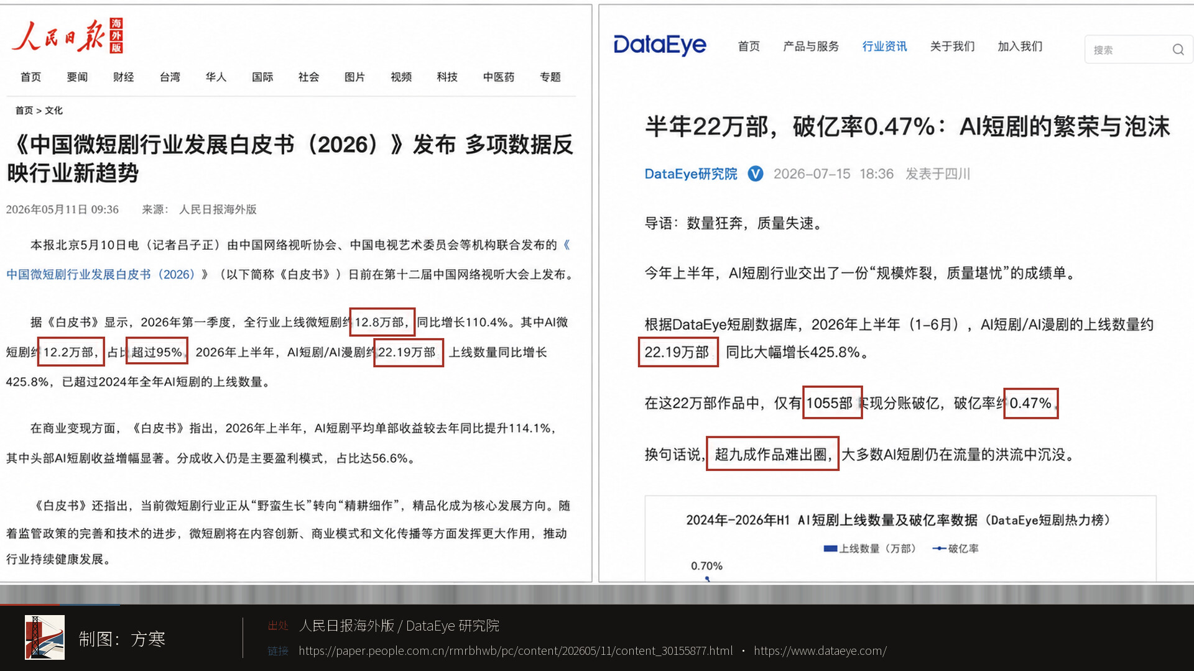Image resolution: width=1194 pixels, height=671 pixels.
Task: Click the People's Daily Overseas Edition logo
Action: coord(68,35)
